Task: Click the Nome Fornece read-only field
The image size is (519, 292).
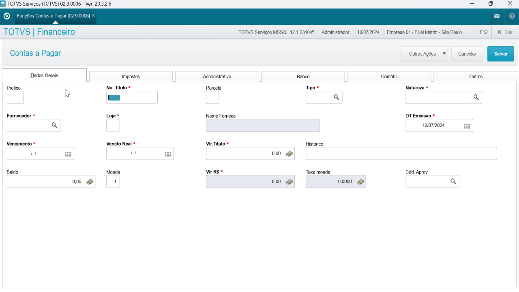Action: click(263, 125)
